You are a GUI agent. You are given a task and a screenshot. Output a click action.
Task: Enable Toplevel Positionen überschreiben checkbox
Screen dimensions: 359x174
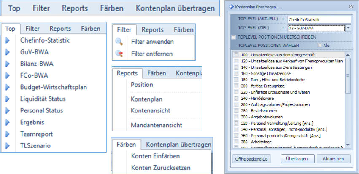click(234, 37)
